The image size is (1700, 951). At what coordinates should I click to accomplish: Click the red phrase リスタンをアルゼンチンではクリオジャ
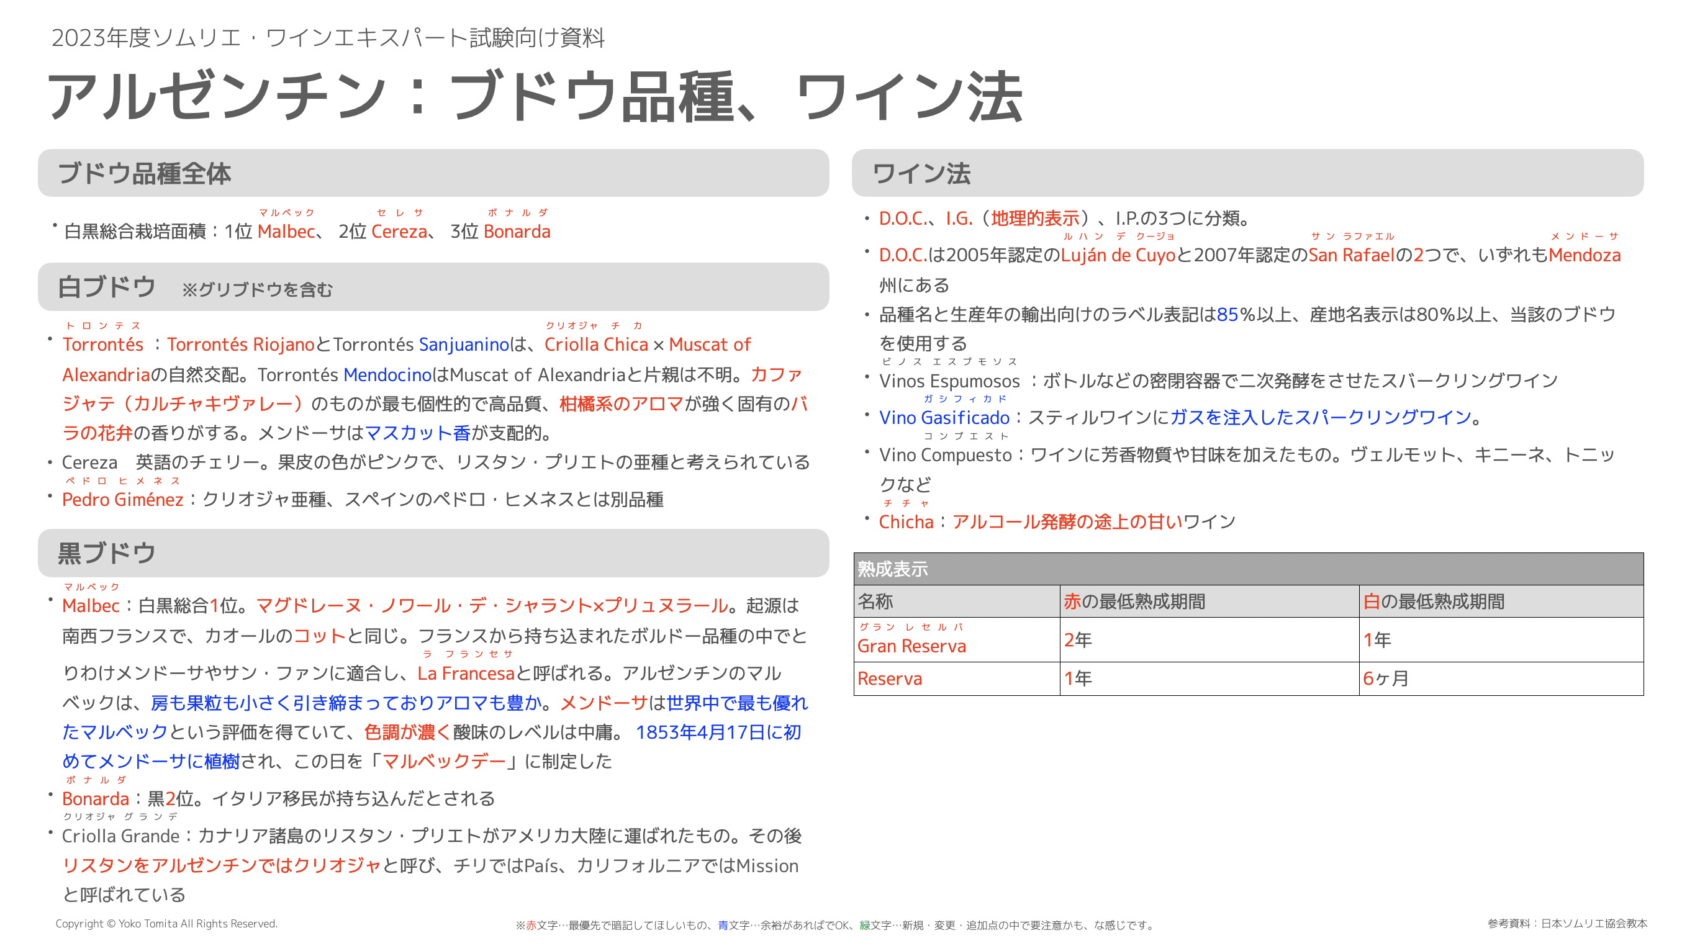click(x=222, y=866)
